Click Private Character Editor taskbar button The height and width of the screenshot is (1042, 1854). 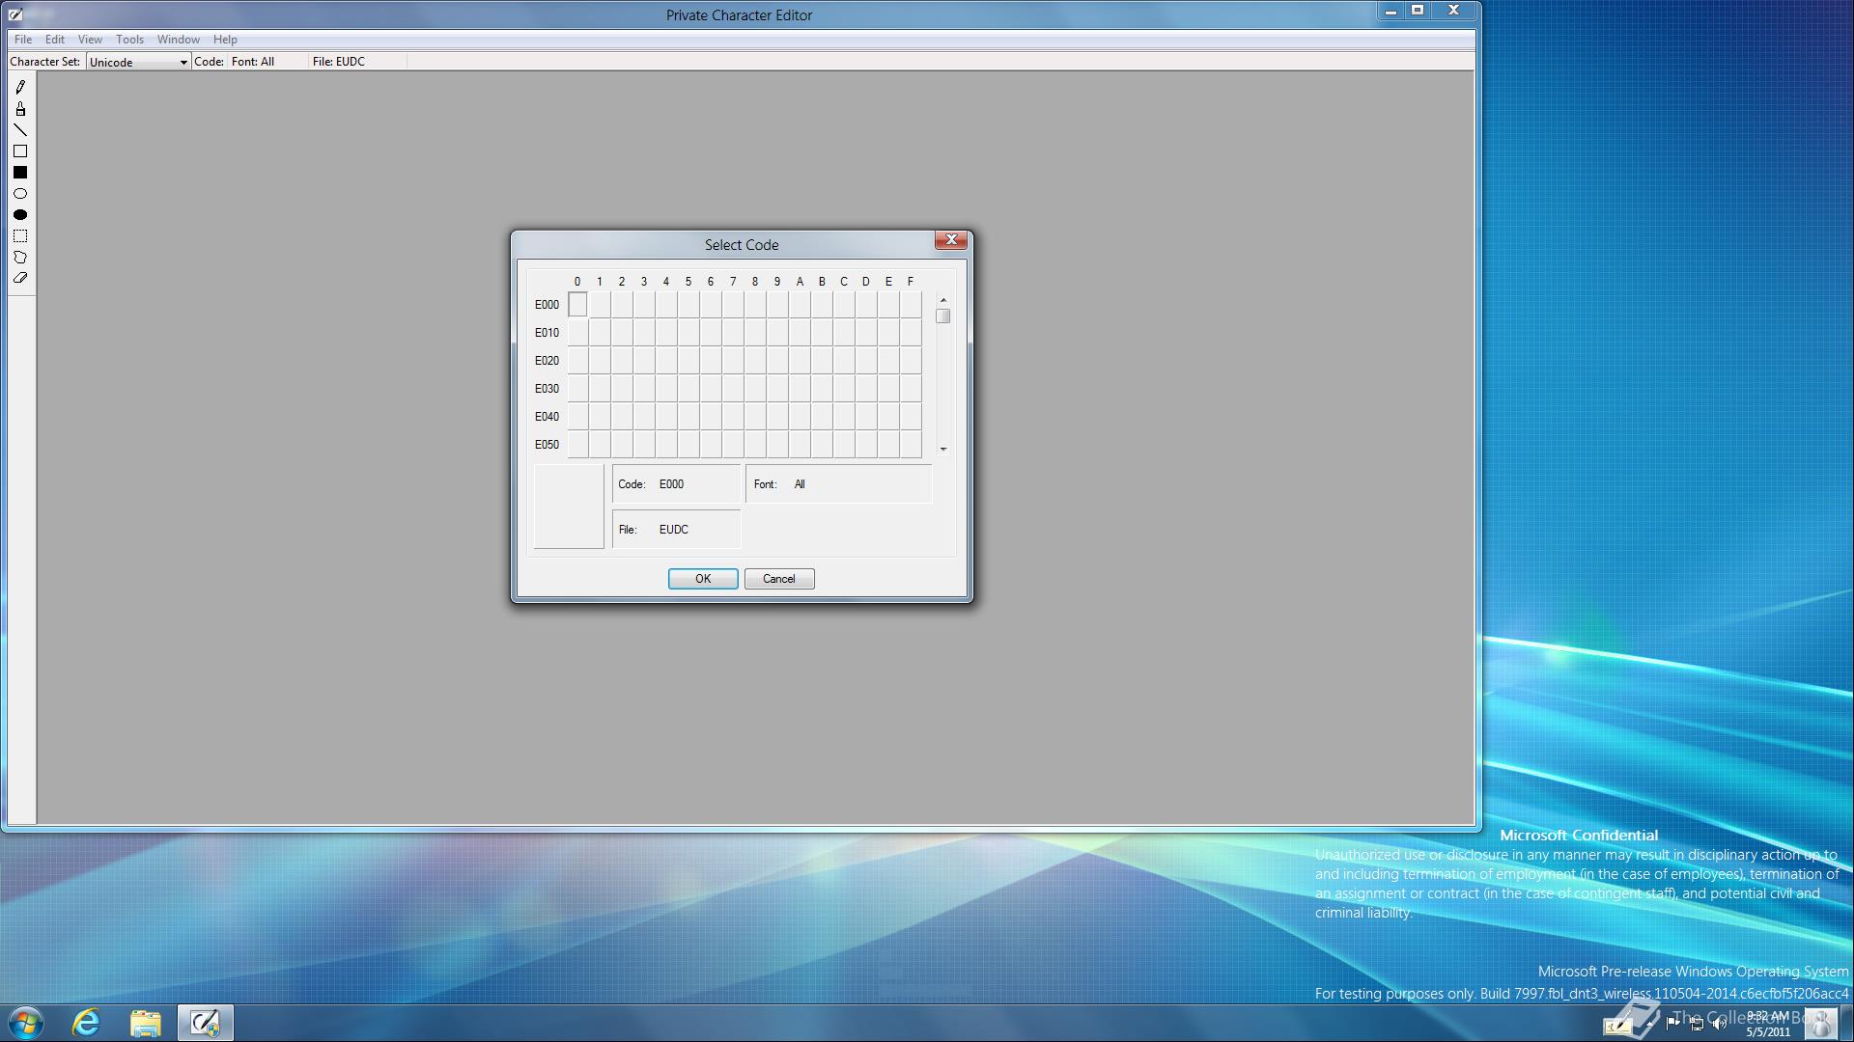[x=205, y=1023]
